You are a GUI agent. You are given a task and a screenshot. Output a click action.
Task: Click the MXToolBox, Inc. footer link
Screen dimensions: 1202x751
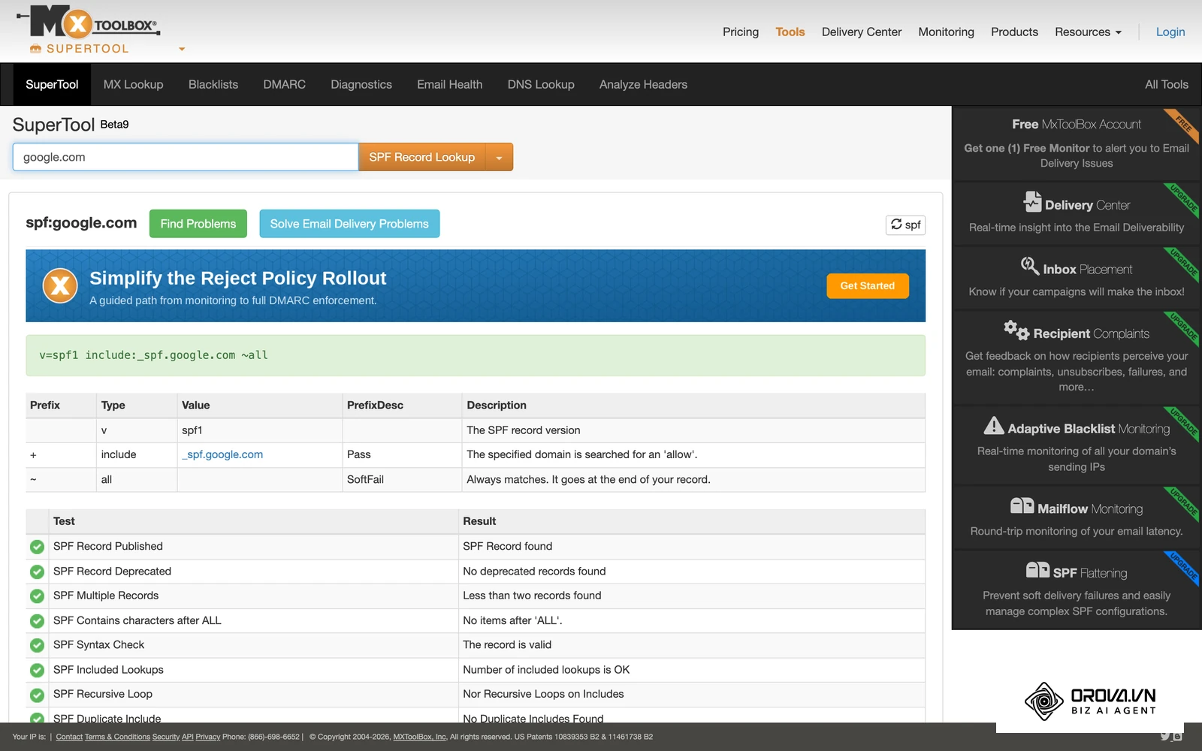pos(420,737)
